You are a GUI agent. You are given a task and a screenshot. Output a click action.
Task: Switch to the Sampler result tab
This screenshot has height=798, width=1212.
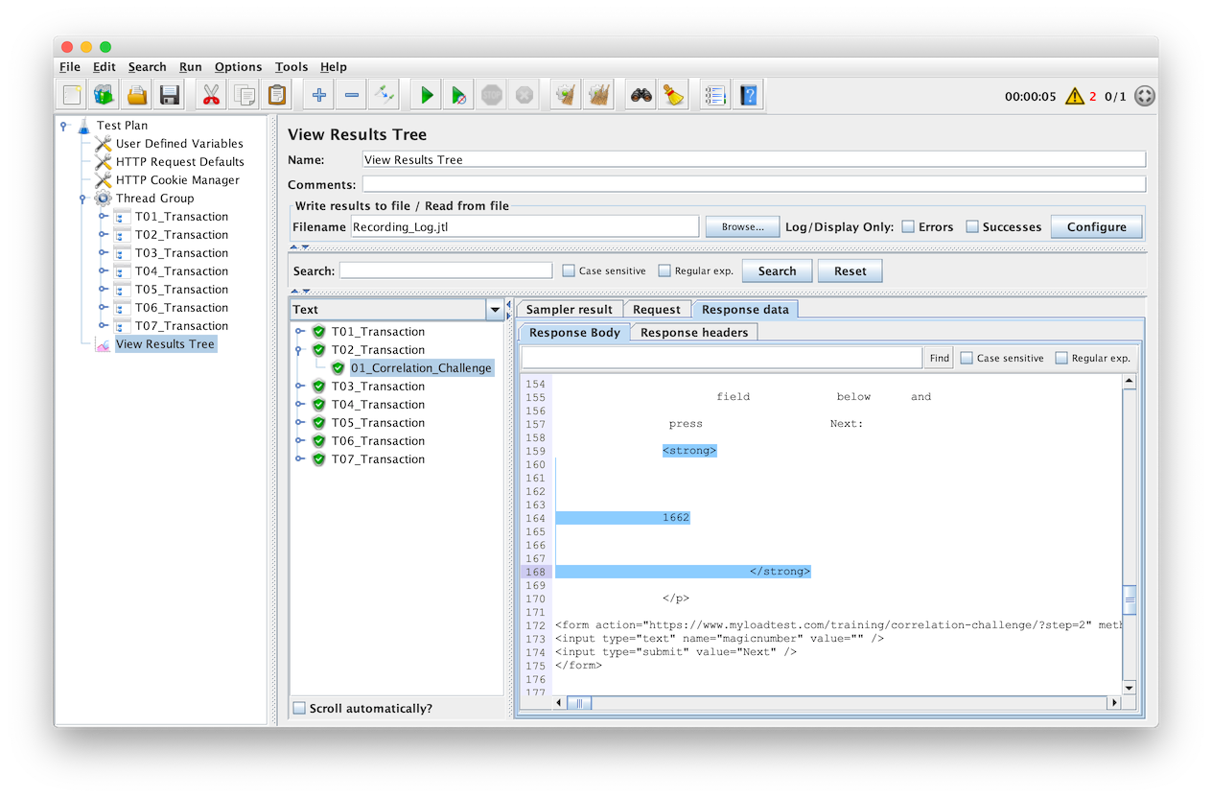pyautogui.click(x=570, y=310)
